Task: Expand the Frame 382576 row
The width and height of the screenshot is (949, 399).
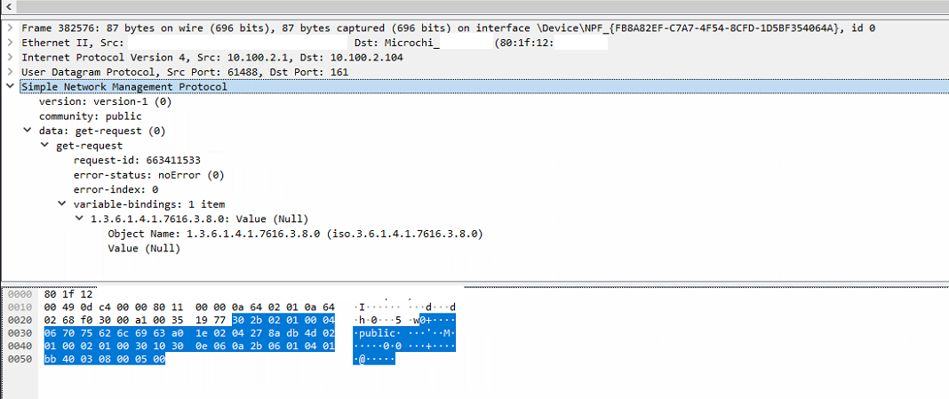Action: (10, 28)
